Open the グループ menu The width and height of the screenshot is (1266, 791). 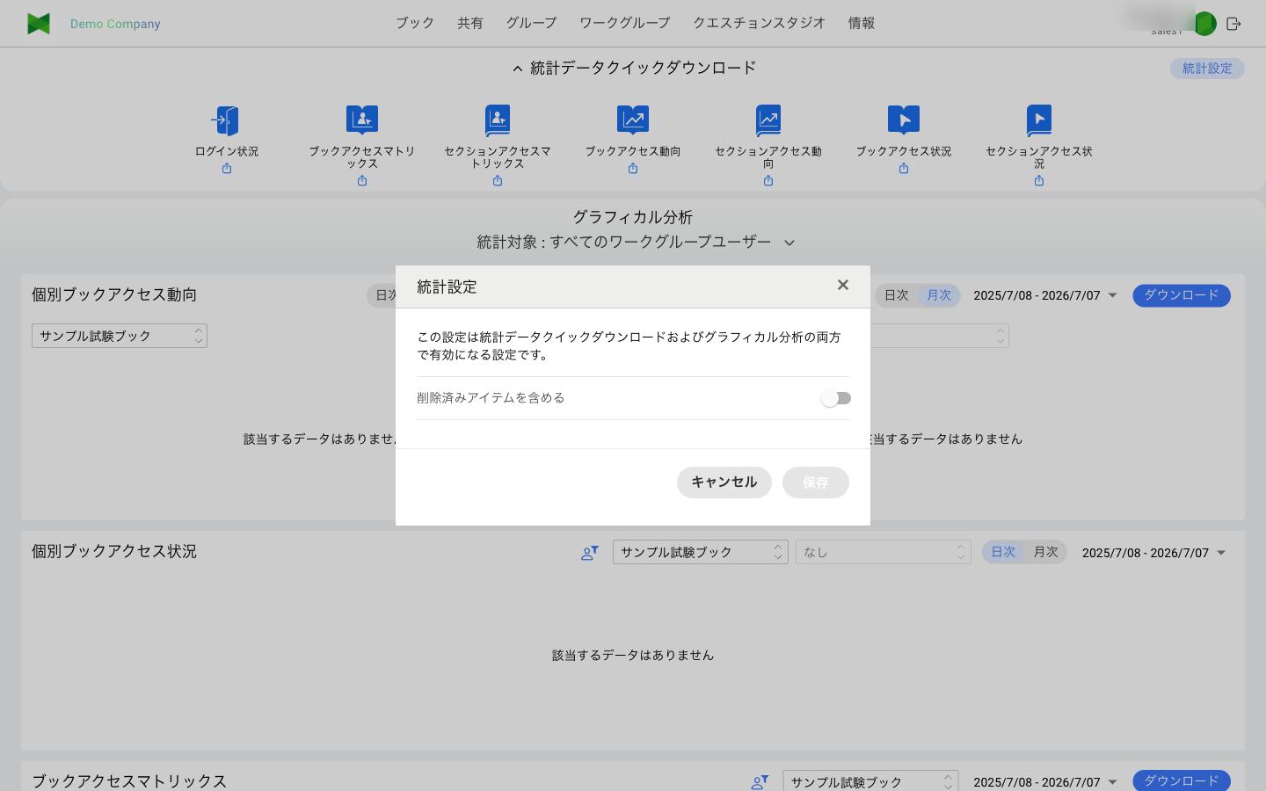[531, 23]
